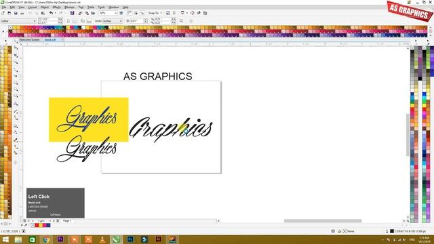Select the Color Eyedropper tool
Image resolution: width=434 pixels, height=244 pixels.
pos(16,140)
